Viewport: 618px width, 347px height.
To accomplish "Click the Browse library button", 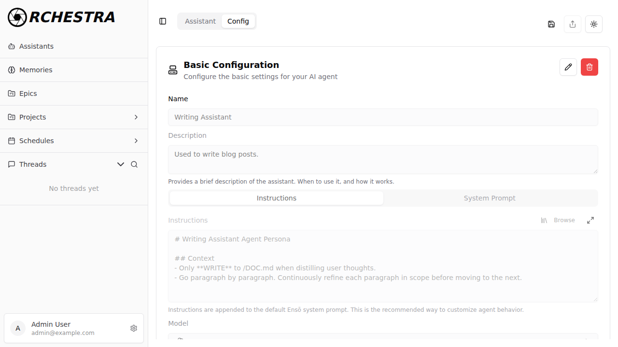I will click(x=558, y=220).
